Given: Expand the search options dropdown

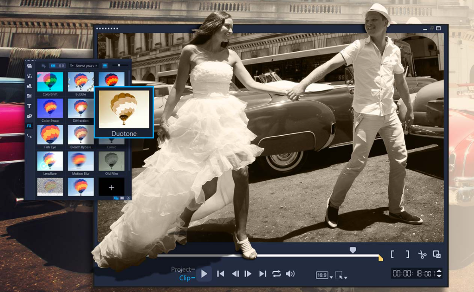Looking at the screenshot, I should pyautogui.click(x=72, y=66).
